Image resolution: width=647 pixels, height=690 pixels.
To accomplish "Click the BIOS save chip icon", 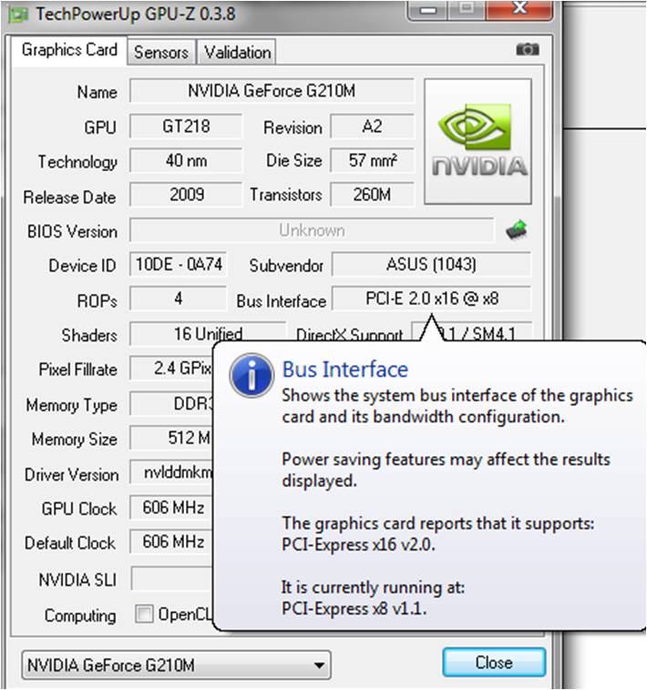I will (x=517, y=229).
